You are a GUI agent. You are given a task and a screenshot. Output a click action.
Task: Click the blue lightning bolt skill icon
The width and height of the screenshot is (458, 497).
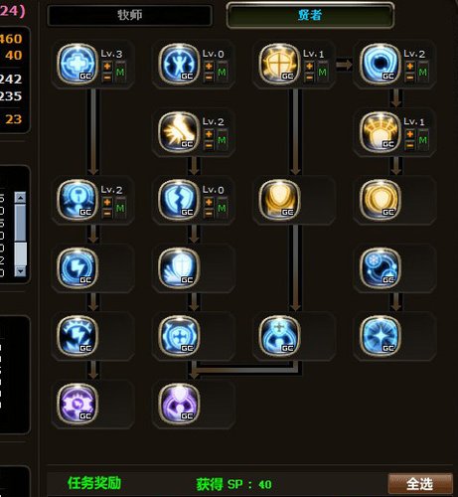77,267
